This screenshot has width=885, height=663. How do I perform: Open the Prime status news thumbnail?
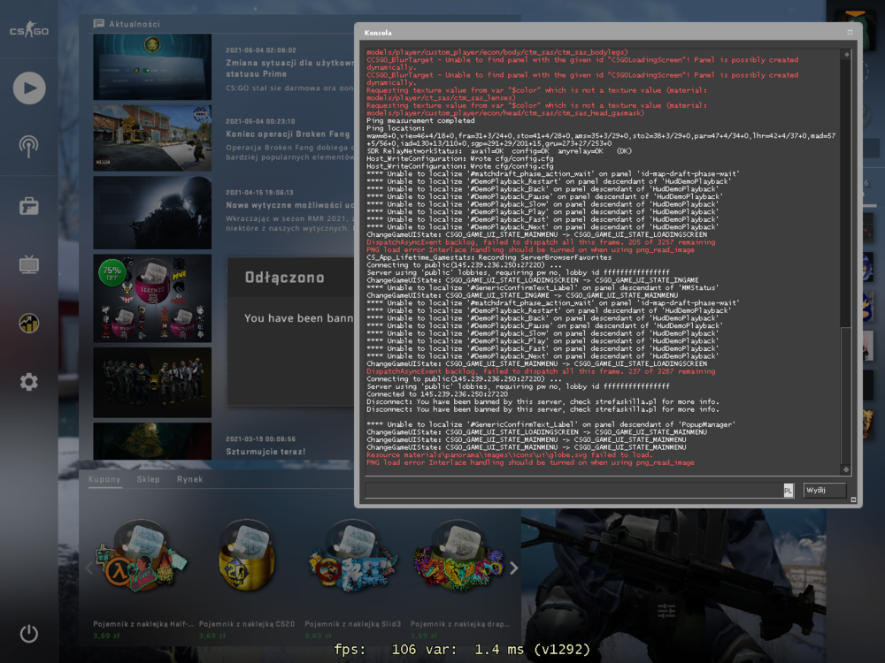152,66
